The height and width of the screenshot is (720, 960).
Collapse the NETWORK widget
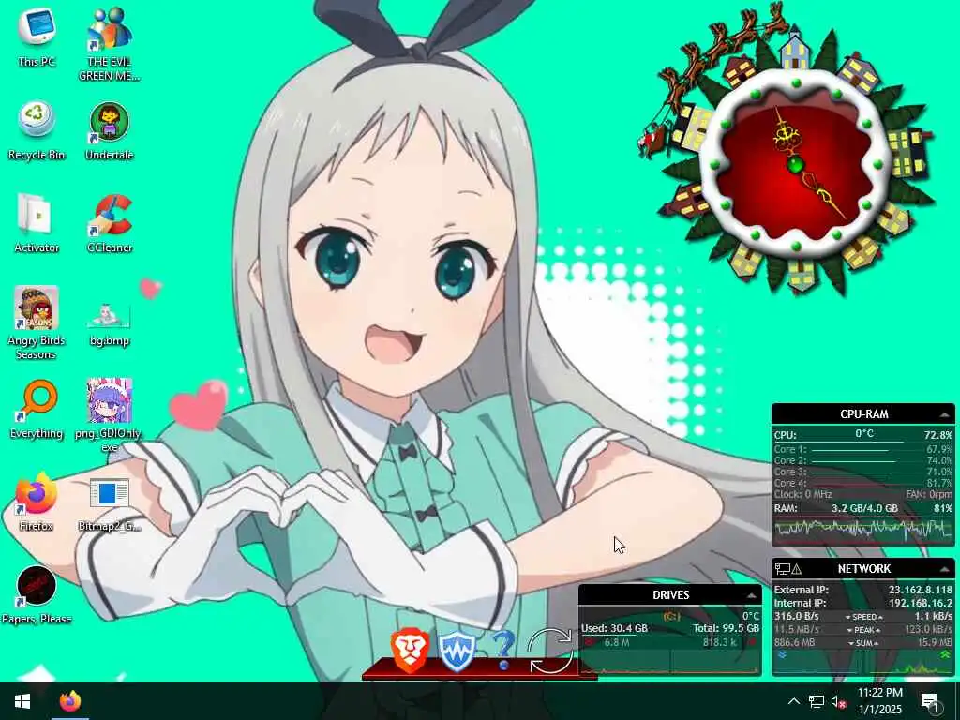[x=945, y=570]
